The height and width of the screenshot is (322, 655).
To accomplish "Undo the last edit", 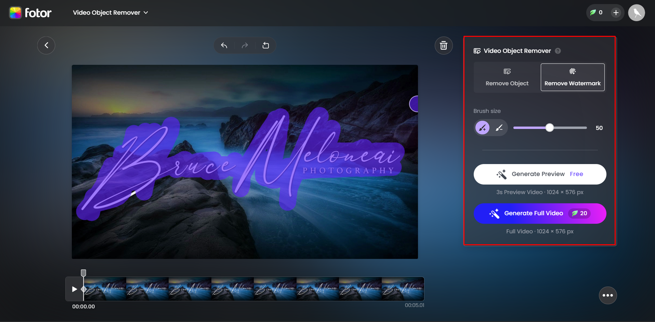I will (x=224, y=45).
